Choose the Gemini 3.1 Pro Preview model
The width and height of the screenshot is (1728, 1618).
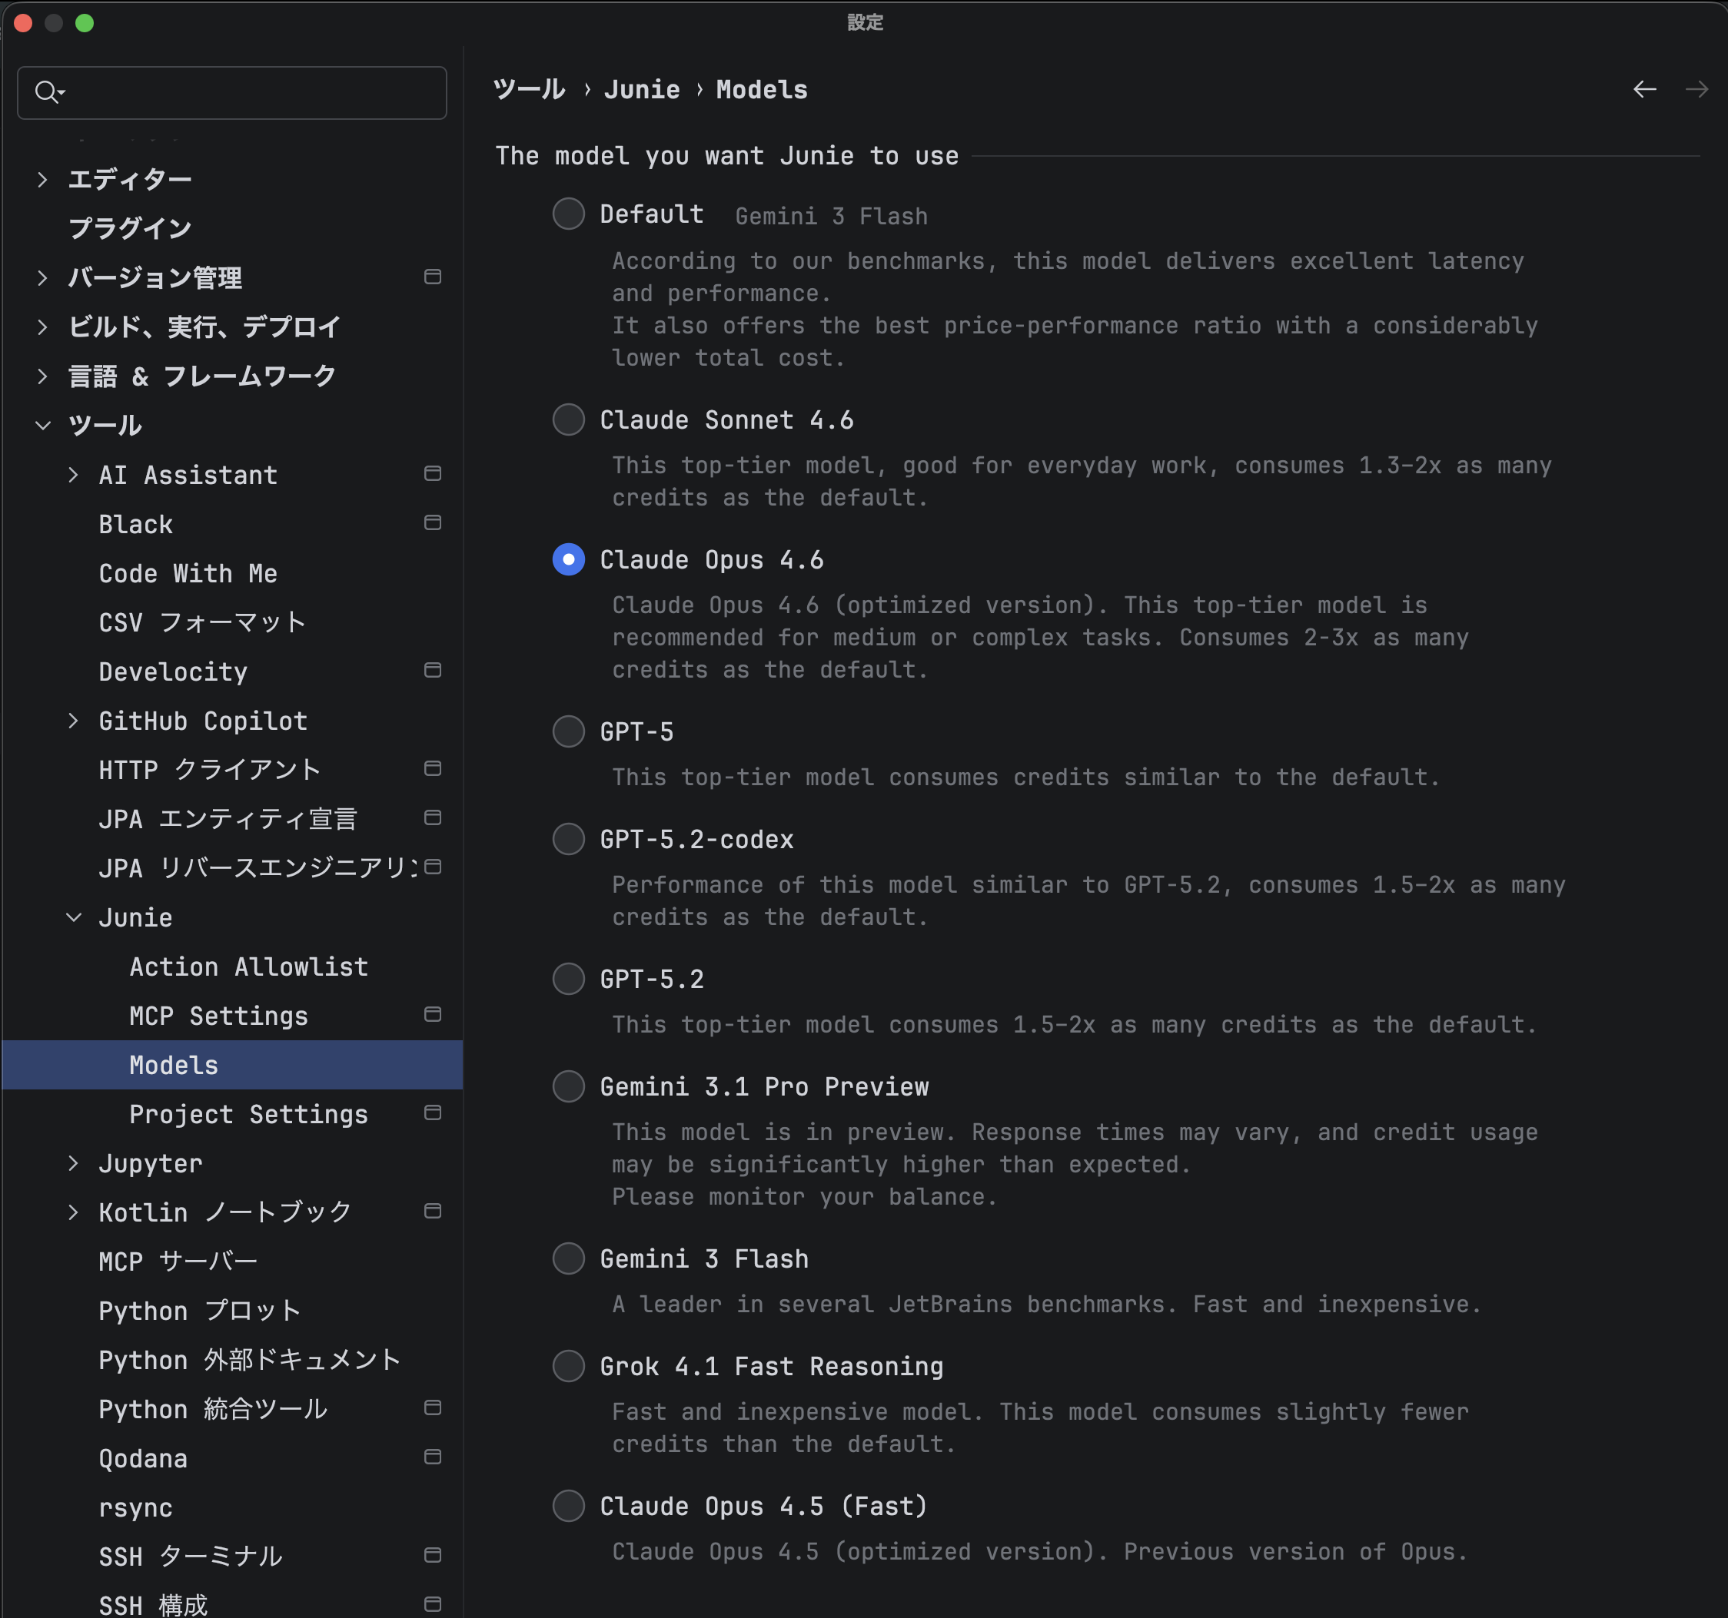coord(569,1086)
